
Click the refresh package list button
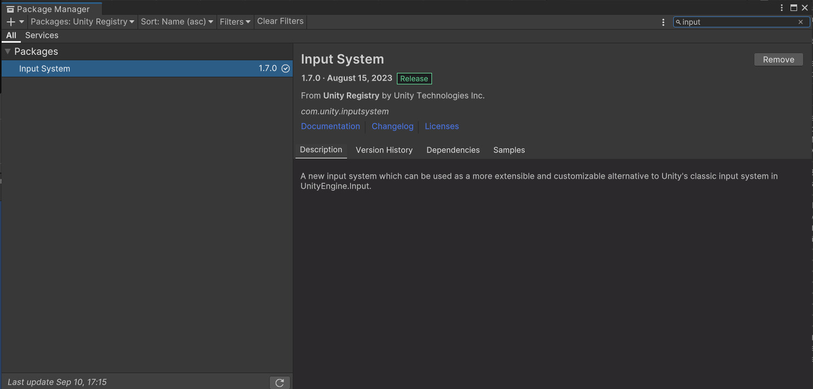280,382
